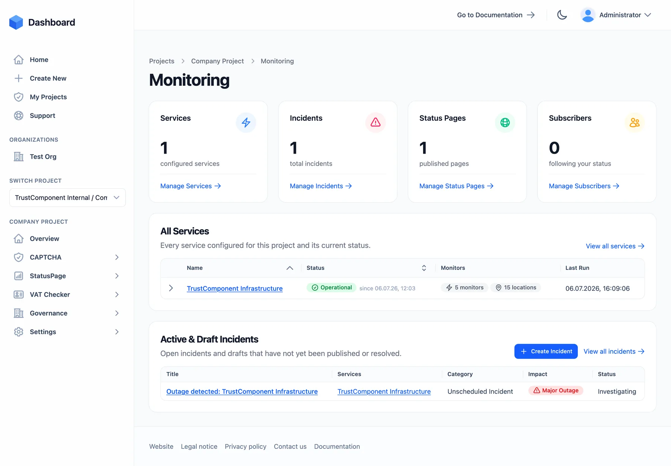Click Projects breadcrumb link

(x=162, y=61)
